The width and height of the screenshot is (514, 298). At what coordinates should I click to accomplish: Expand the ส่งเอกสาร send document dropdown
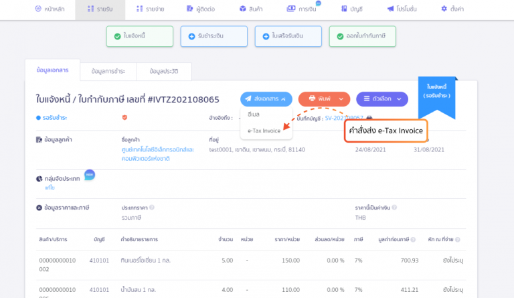[266, 99]
